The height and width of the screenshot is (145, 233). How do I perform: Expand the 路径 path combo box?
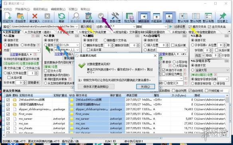point(77,27)
